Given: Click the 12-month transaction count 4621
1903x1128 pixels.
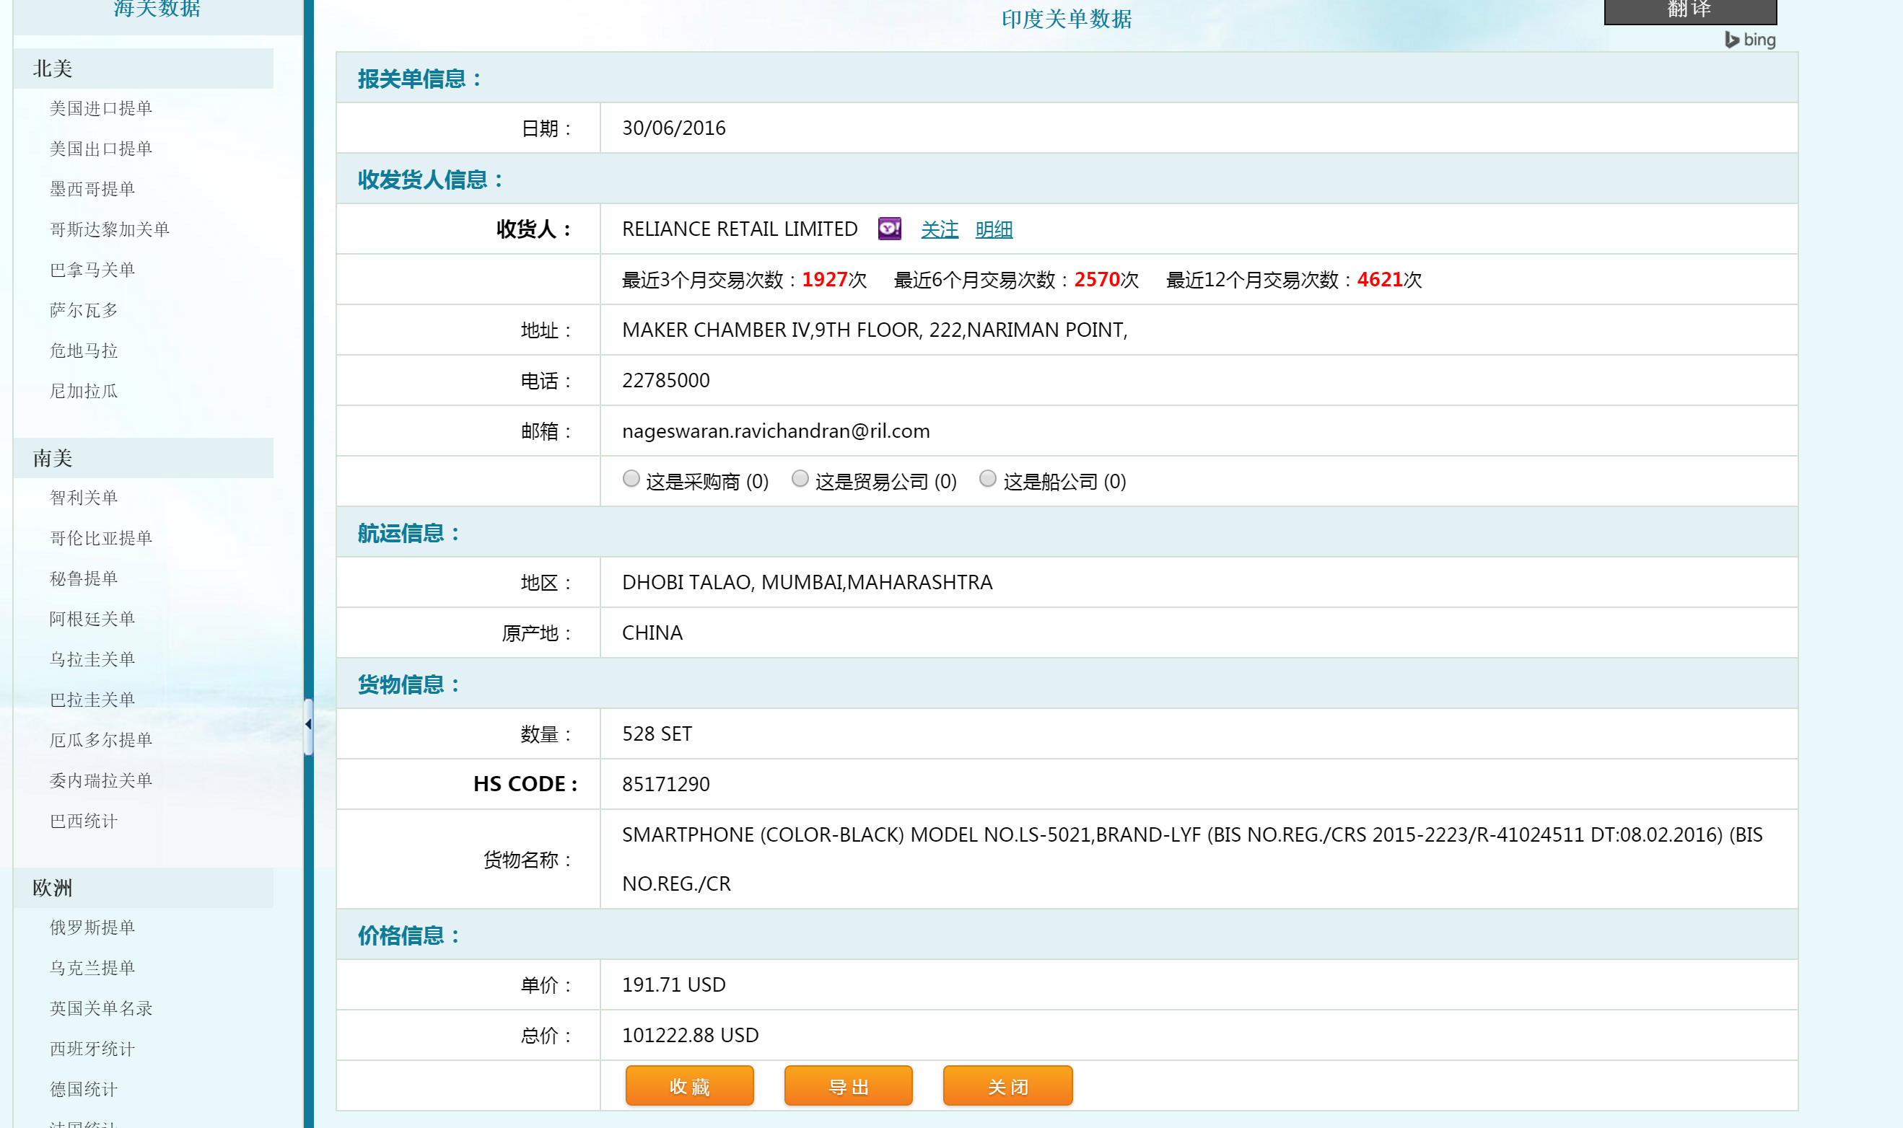Looking at the screenshot, I should tap(1379, 280).
